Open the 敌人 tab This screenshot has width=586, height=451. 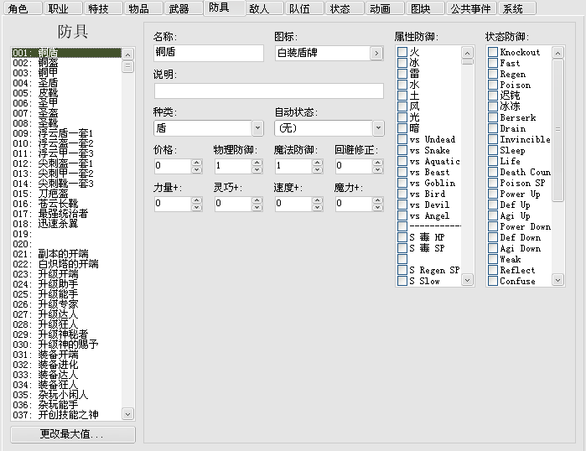click(x=264, y=8)
